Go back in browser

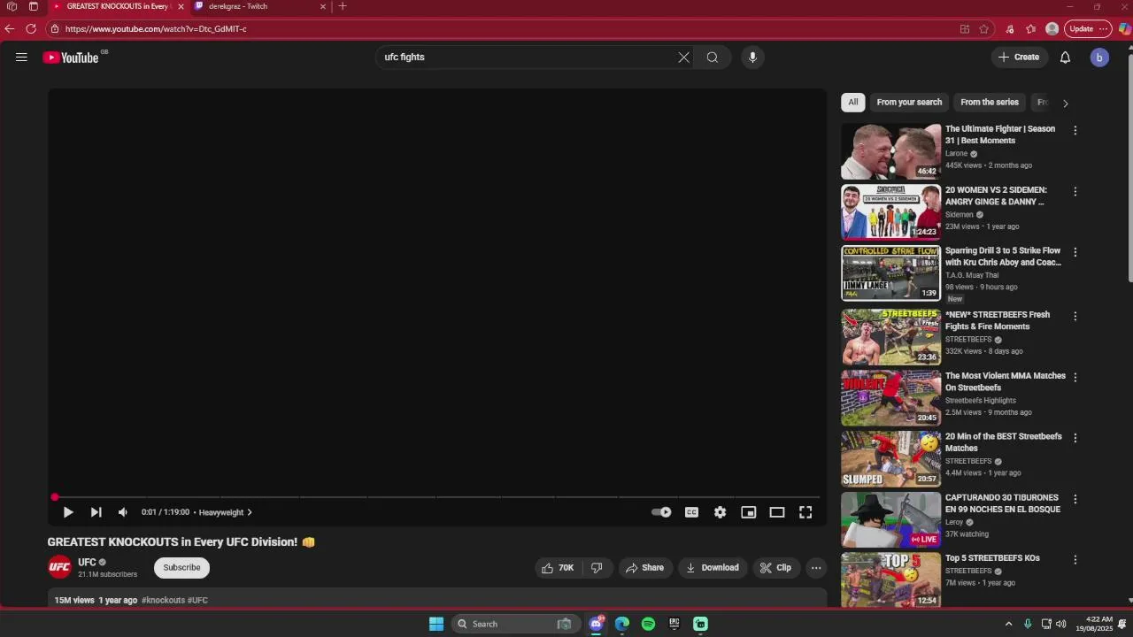click(x=10, y=28)
